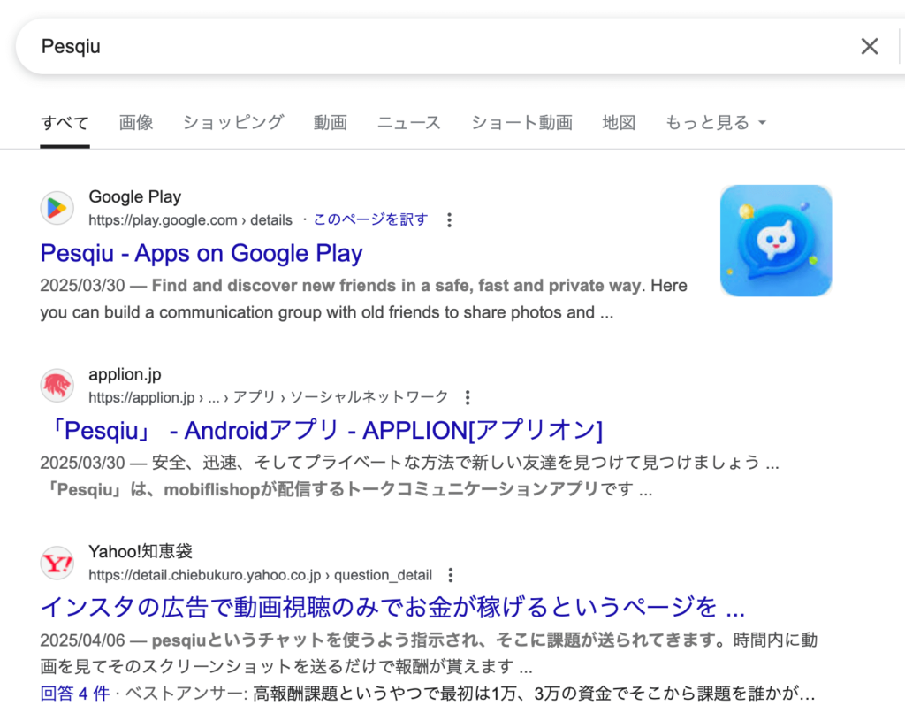
Task: Click the Yahoo!知恵袋 favicon icon
Action: [57, 563]
